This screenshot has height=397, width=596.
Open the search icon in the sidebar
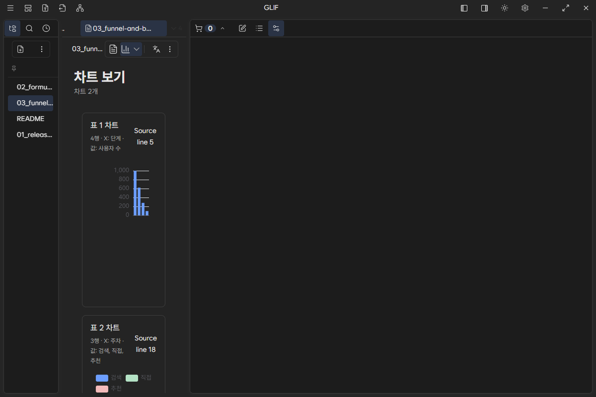[x=29, y=28]
